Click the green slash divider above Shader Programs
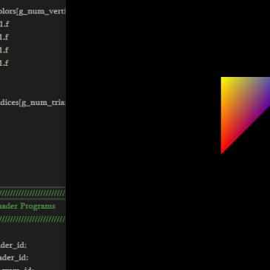This screenshot has width=270, height=270. click(x=33, y=193)
